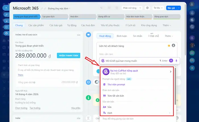This screenshot has width=199, height=122.
Task: Click the CoPilot send arrow button
Action: pos(171,61)
